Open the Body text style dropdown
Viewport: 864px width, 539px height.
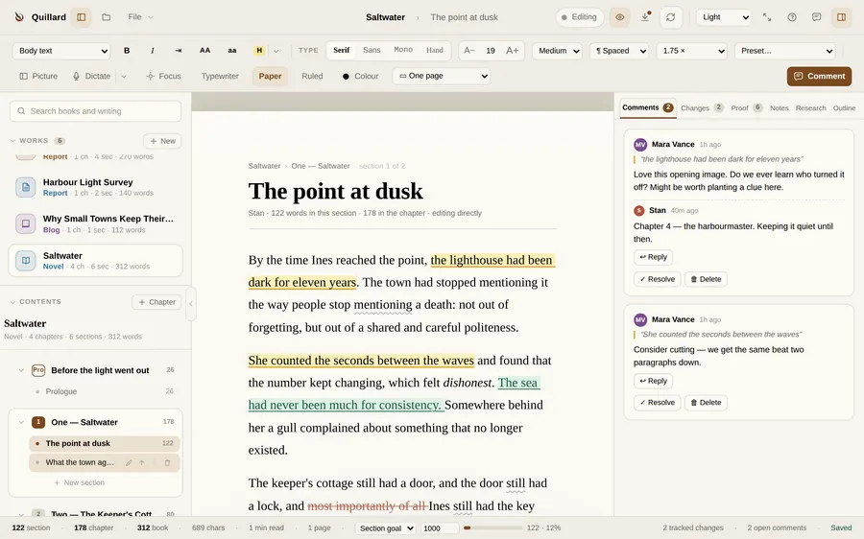pos(61,51)
